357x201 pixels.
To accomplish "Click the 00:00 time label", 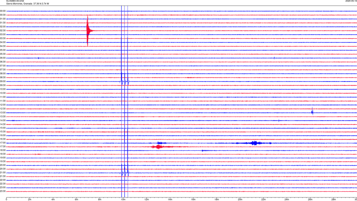I will click(x=3, y=11).
